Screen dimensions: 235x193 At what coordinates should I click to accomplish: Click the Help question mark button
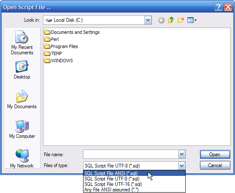tap(218, 7)
